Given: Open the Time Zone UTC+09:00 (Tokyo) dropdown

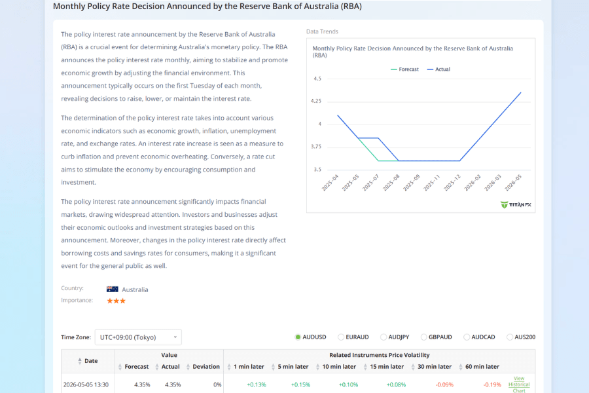Looking at the screenshot, I should (138, 337).
